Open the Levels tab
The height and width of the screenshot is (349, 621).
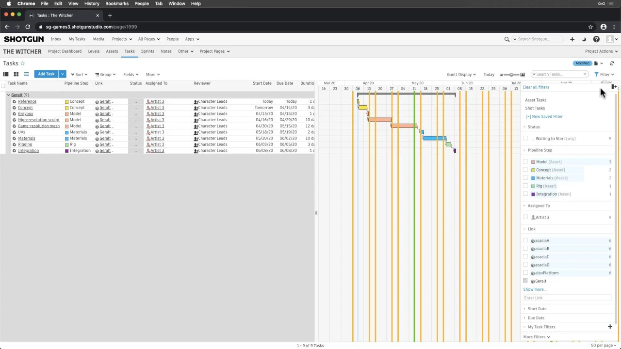pos(94,51)
